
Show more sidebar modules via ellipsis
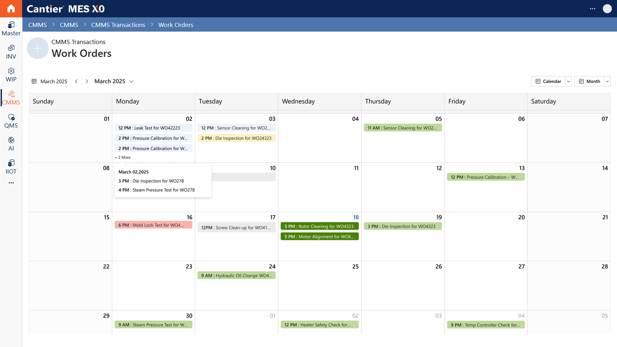[11, 183]
